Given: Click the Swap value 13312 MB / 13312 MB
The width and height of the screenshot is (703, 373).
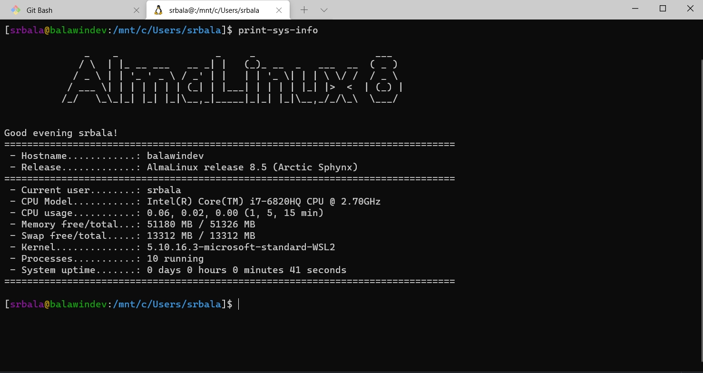Looking at the screenshot, I should [201, 236].
